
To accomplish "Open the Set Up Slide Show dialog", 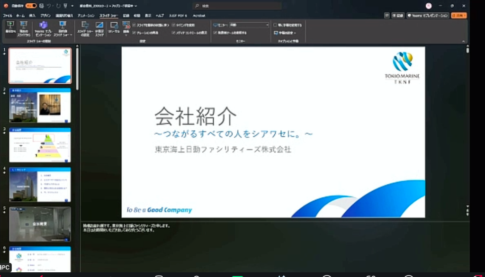I will tap(85, 29).
